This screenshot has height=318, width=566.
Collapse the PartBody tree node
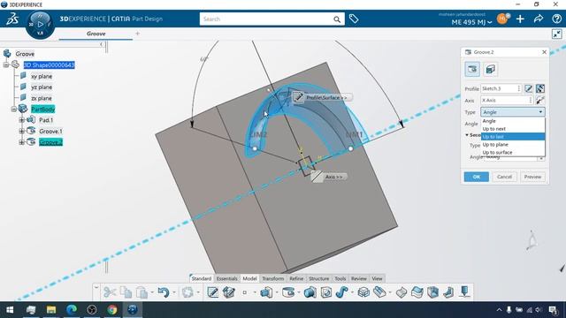[x=14, y=109]
